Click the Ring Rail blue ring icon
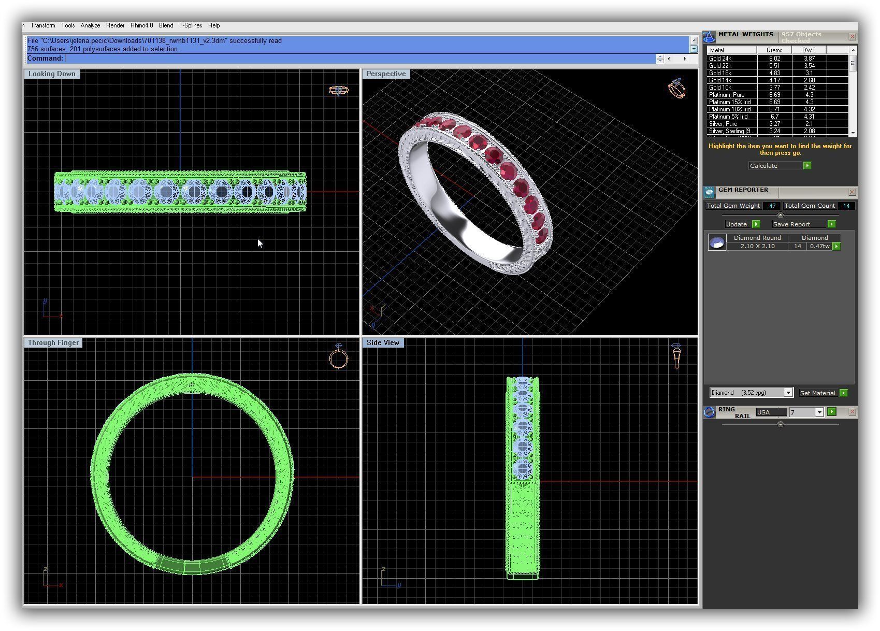This screenshot has width=880, height=631. (709, 412)
